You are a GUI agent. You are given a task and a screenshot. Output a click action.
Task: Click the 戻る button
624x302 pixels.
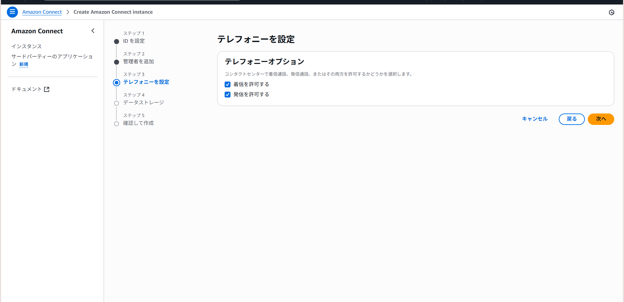click(572, 119)
